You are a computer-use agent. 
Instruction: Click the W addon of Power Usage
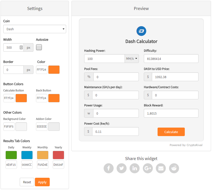coord(89,113)
